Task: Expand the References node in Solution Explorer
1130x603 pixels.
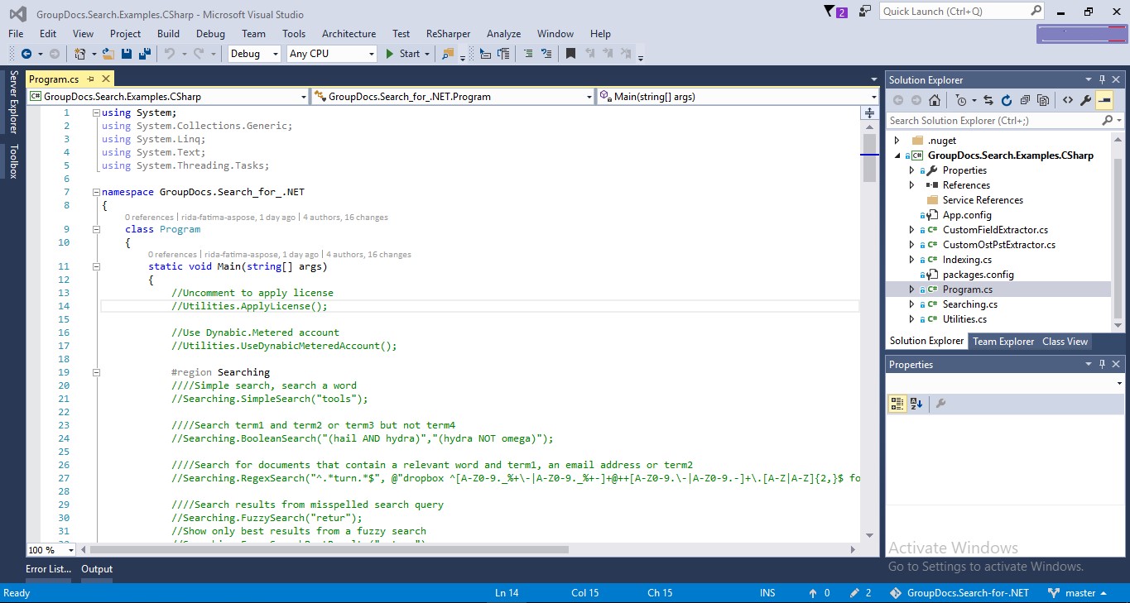Action: (912, 185)
